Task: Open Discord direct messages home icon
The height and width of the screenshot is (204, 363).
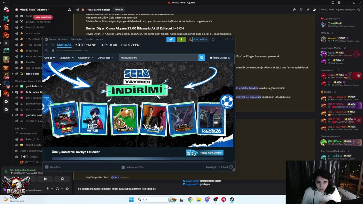Action: [6, 9]
